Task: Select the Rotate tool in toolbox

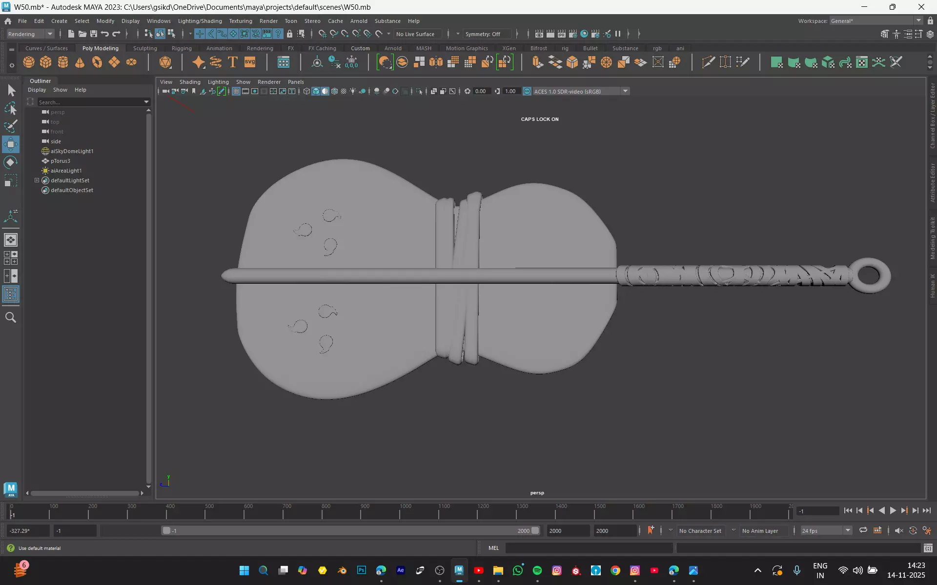Action: point(11,162)
